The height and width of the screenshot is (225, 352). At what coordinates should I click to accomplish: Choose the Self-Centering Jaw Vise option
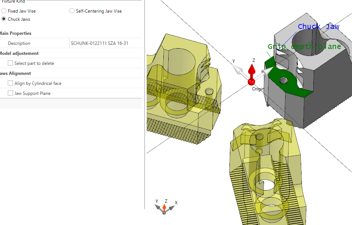pos(72,11)
